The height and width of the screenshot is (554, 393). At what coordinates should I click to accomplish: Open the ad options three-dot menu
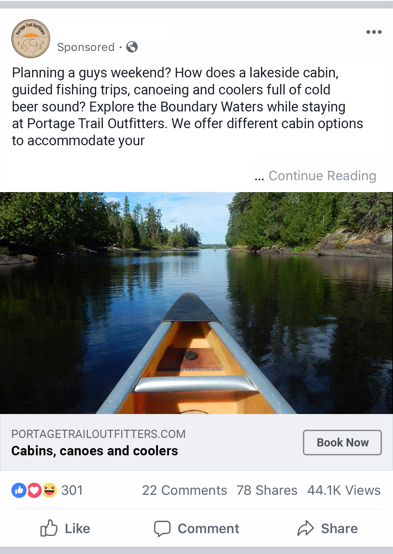coord(374,32)
